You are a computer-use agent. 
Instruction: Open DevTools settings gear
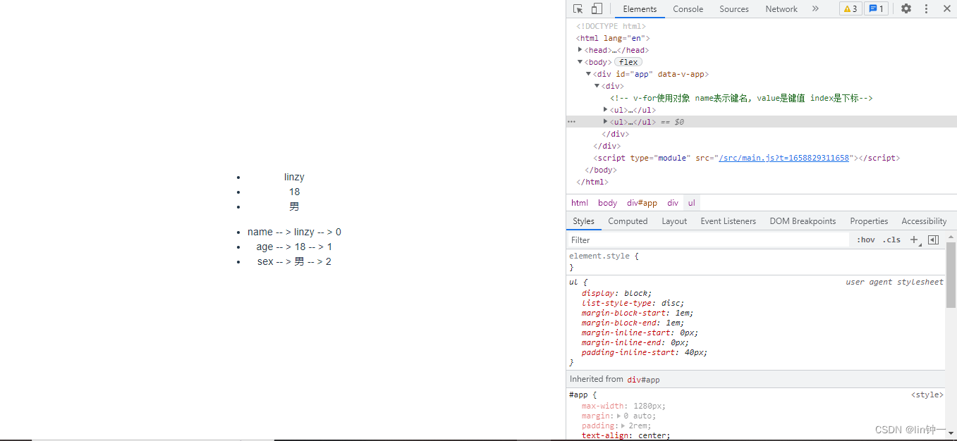click(x=906, y=9)
